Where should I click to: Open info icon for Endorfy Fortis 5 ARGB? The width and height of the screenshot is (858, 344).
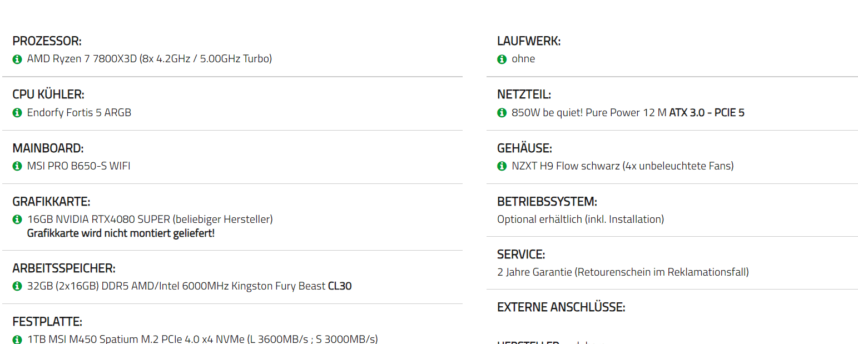point(17,112)
